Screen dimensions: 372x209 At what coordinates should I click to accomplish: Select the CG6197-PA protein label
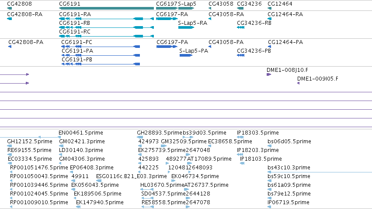point(172,42)
